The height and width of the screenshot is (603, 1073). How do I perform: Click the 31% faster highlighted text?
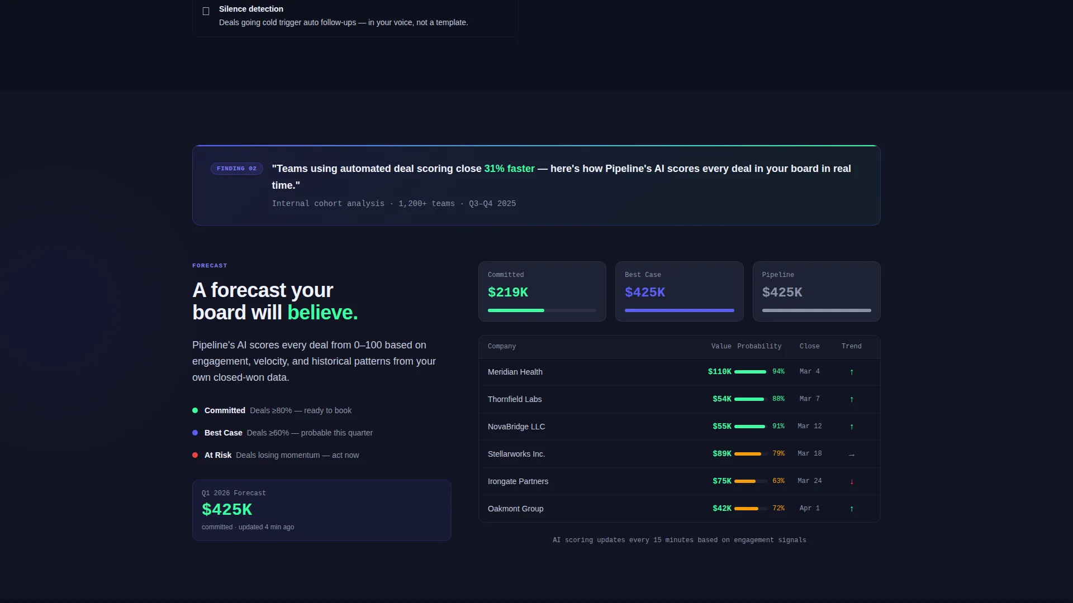click(509, 169)
